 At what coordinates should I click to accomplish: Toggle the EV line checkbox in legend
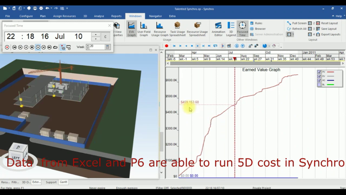tap(319, 76)
